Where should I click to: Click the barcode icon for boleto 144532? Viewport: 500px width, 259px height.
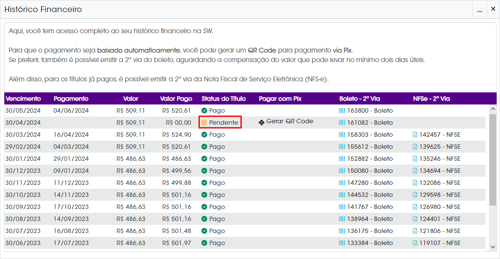[x=342, y=195]
